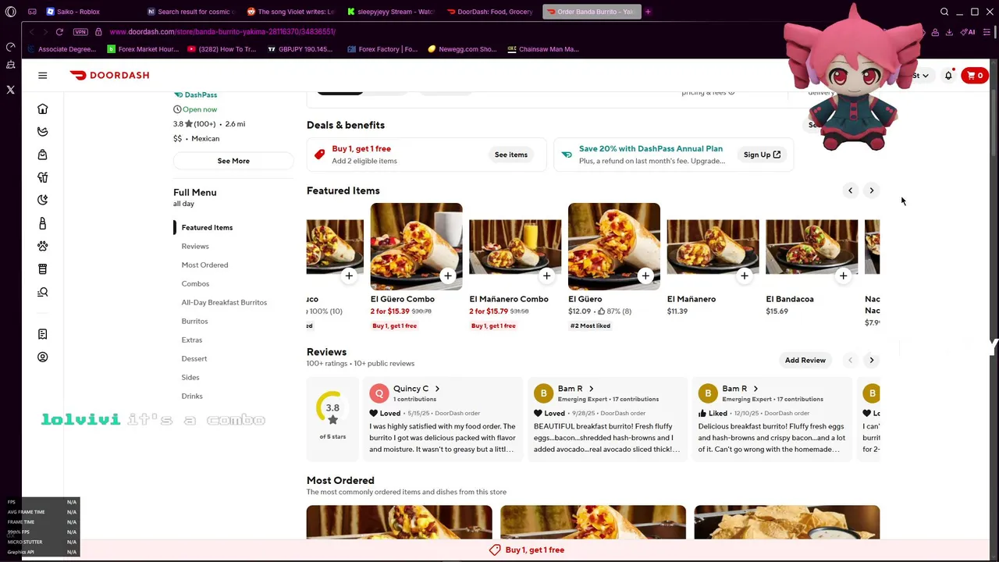The width and height of the screenshot is (999, 562).
Task: Jump to Most Ordered in Full Menu
Action: click(204, 265)
